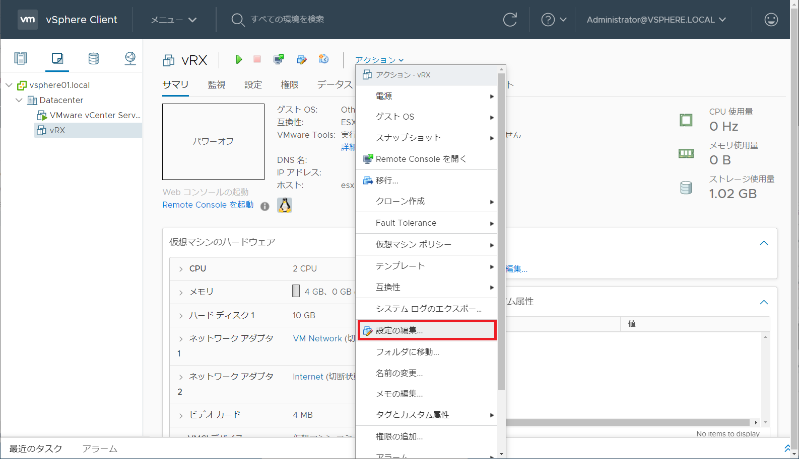Click the take snapshot toolbar icon
799x459 pixels.
323,59
